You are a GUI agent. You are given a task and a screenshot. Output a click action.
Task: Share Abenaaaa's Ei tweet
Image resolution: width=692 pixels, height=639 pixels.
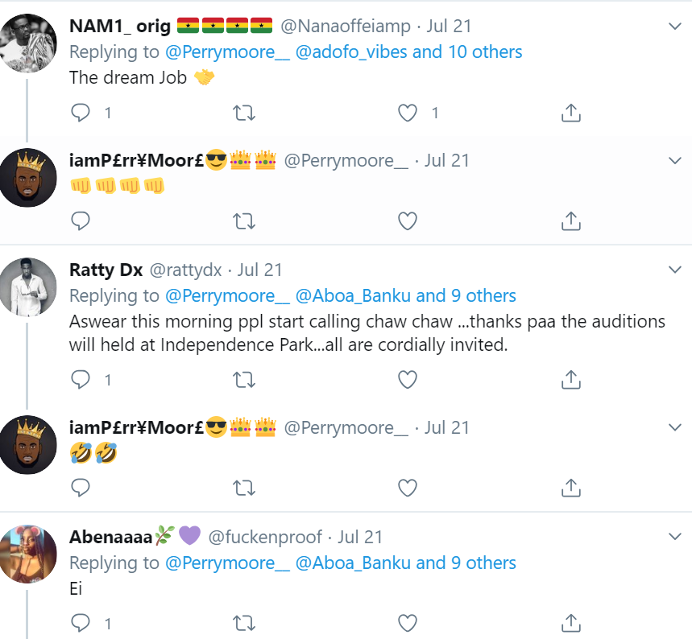570,622
